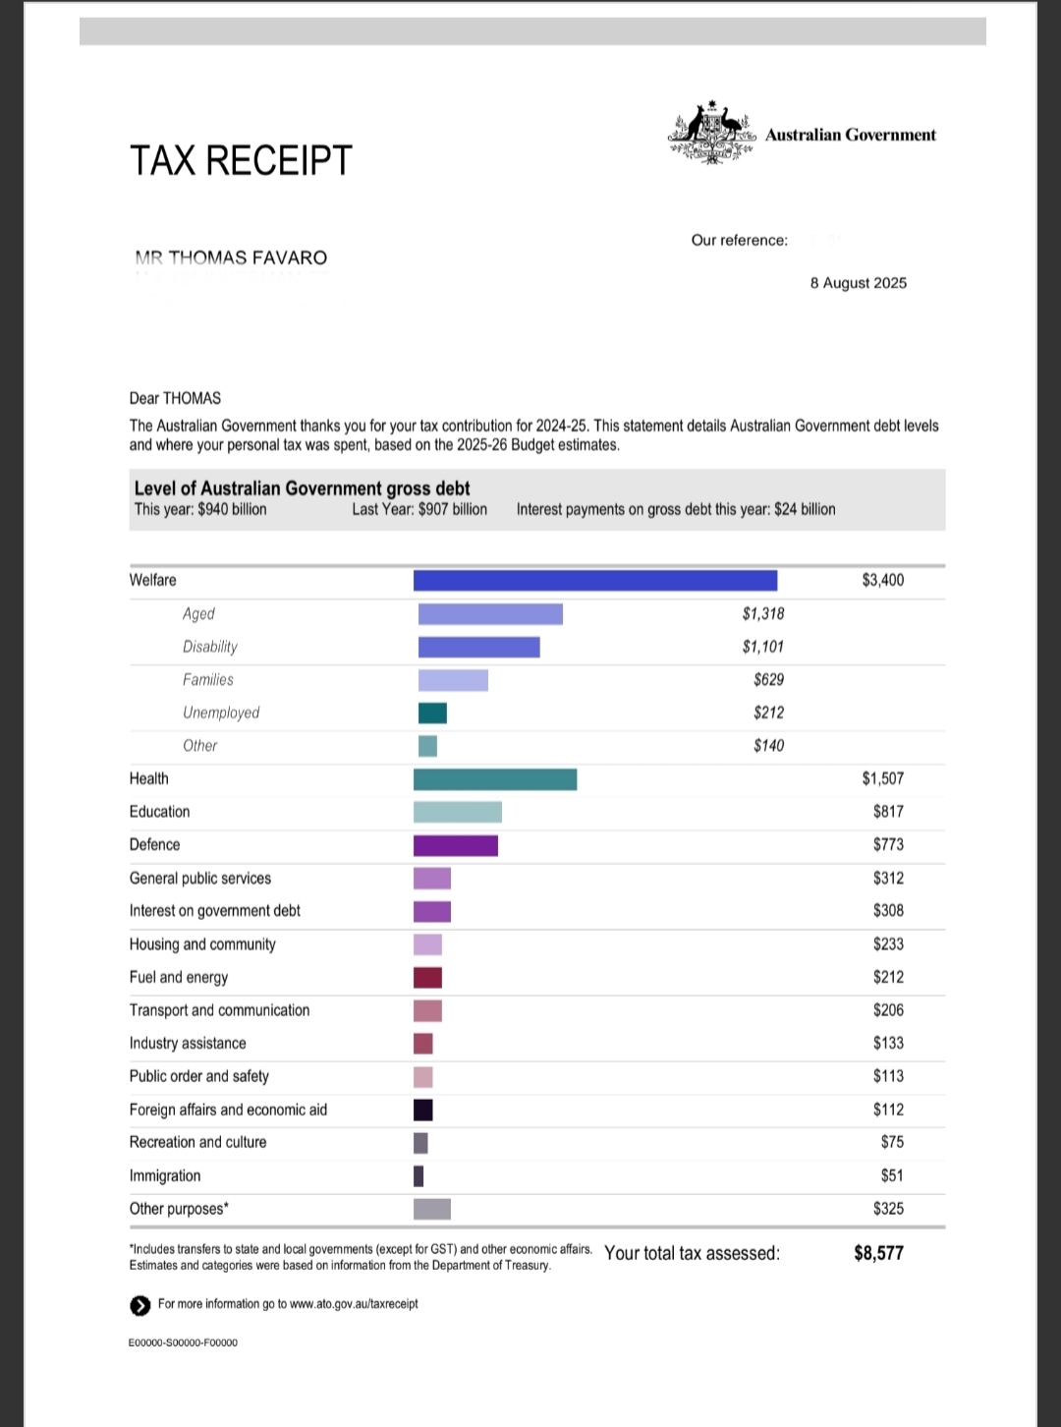Select the Education light teal bar
The image size is (1061, 1427).
458,812
